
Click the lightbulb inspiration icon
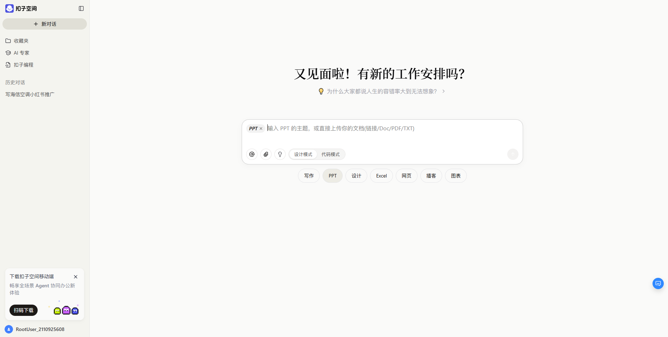coord(280,154)
